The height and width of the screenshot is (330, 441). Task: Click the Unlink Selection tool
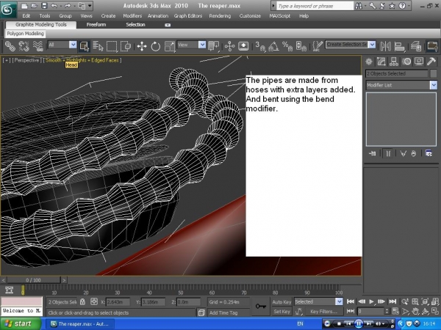24,46
